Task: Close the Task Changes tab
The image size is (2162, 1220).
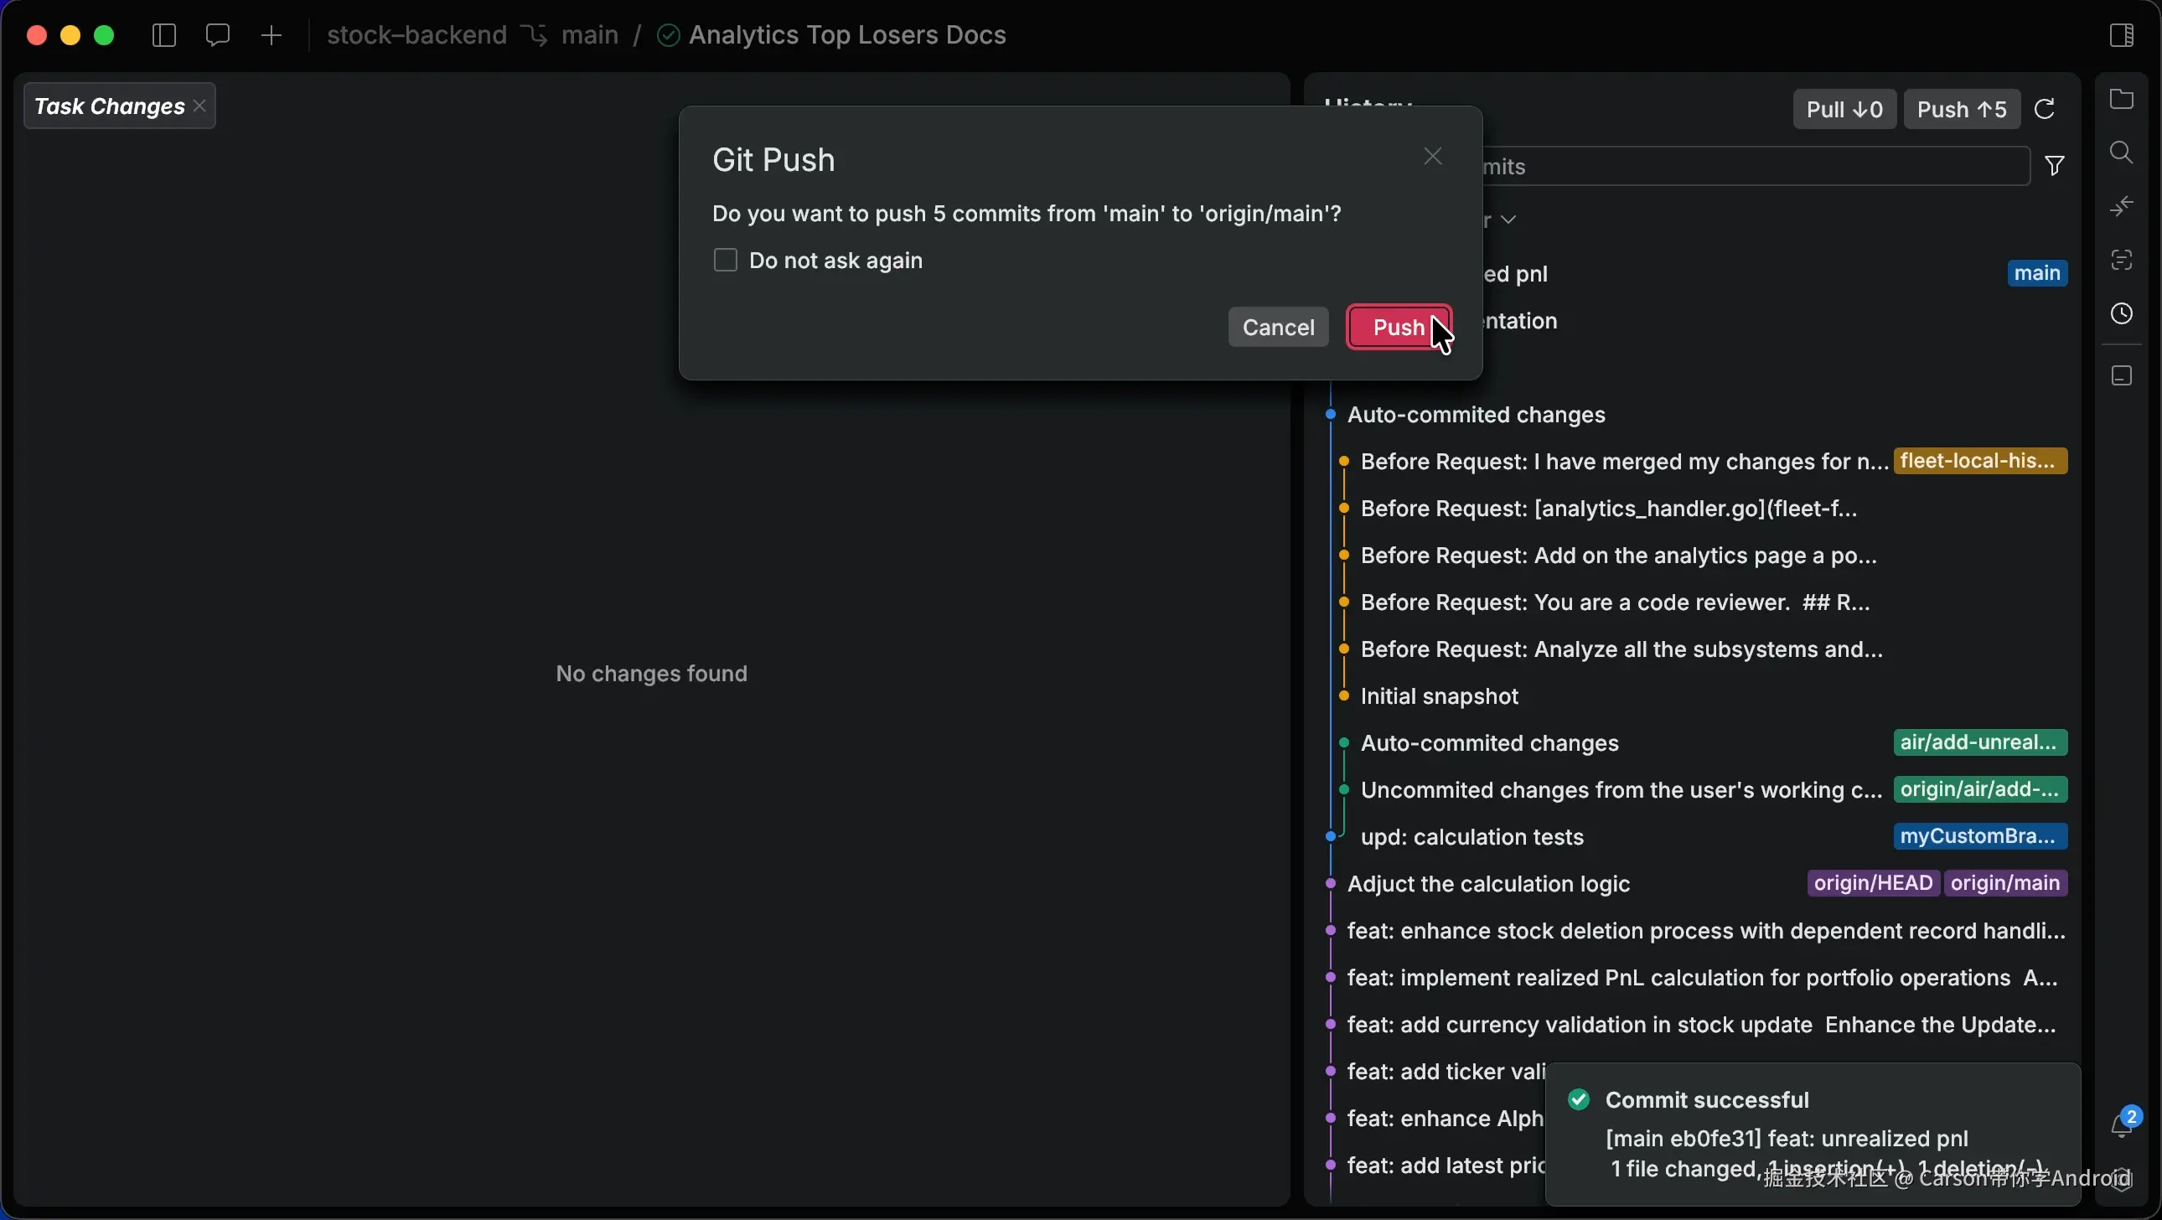Action: pyautogui.click(x=199, y=106)
